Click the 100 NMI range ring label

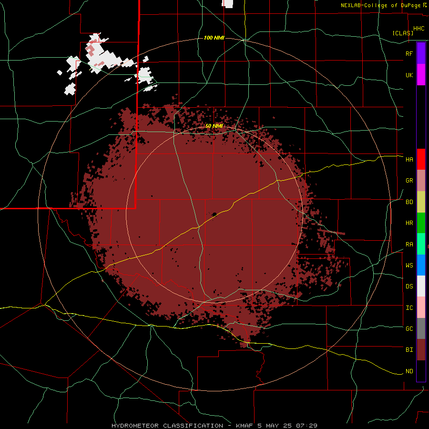click(x=214, y=38)
